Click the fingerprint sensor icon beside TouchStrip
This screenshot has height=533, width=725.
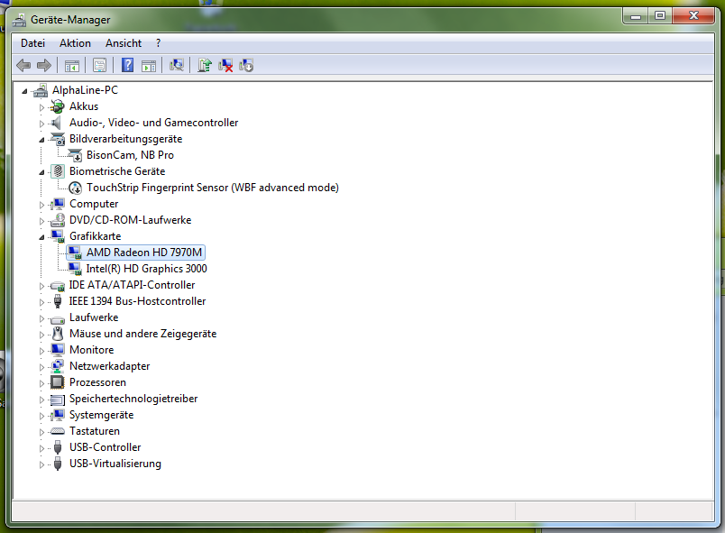pyautogui.click(x=75, y=188)
